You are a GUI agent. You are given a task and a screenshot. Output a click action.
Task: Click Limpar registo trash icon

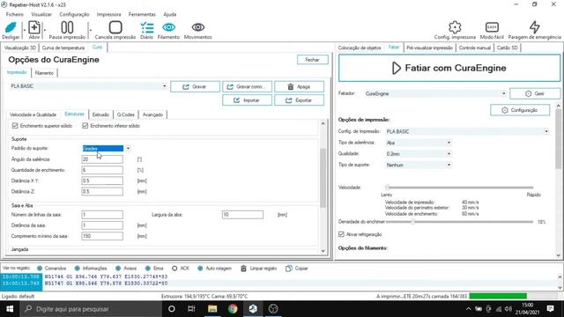click(x=243, y=269)
